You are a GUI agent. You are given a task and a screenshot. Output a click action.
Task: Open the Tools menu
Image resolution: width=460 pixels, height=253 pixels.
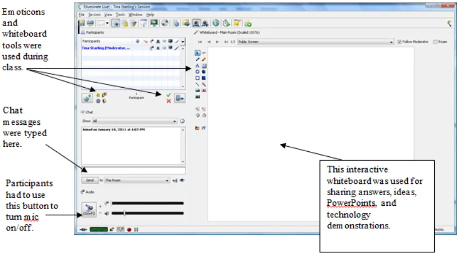coord(120,15)
